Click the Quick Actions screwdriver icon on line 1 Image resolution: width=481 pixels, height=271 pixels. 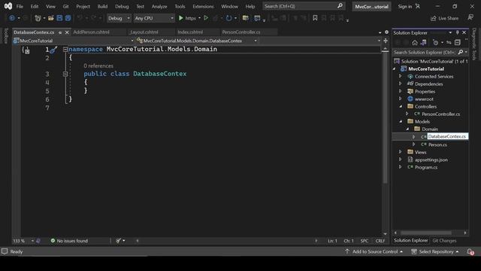53,50
